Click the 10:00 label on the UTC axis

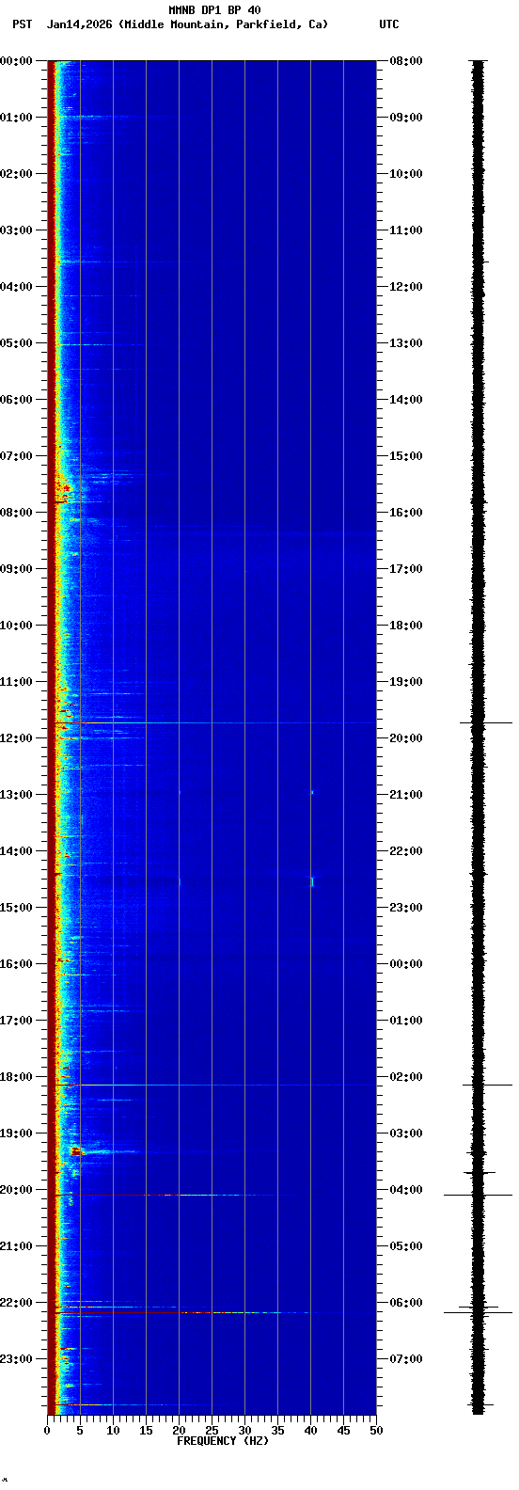click(x=406, y=174)
